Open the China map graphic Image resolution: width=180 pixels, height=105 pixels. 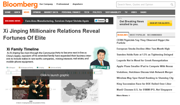(80, 91)
